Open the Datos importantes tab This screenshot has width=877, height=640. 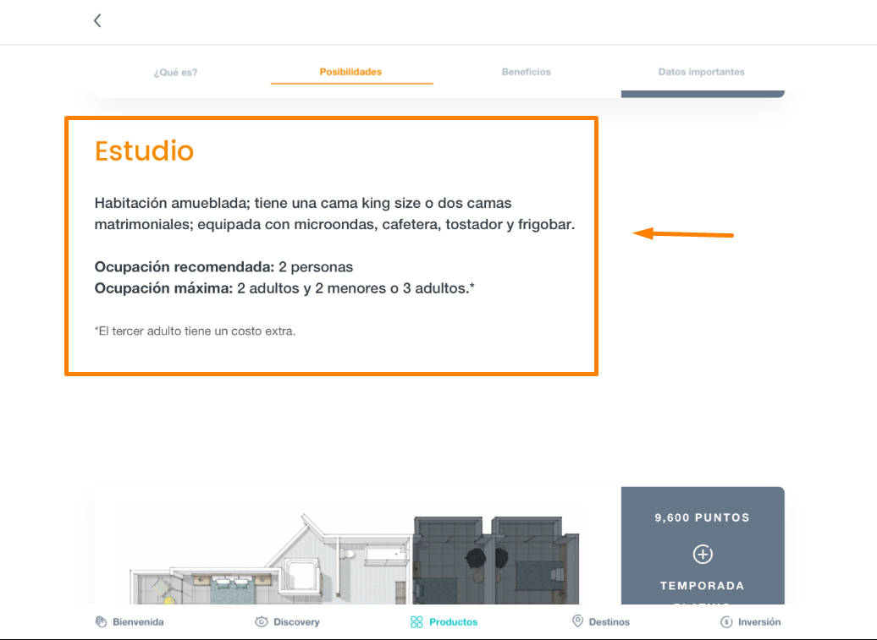click(702, 72)
